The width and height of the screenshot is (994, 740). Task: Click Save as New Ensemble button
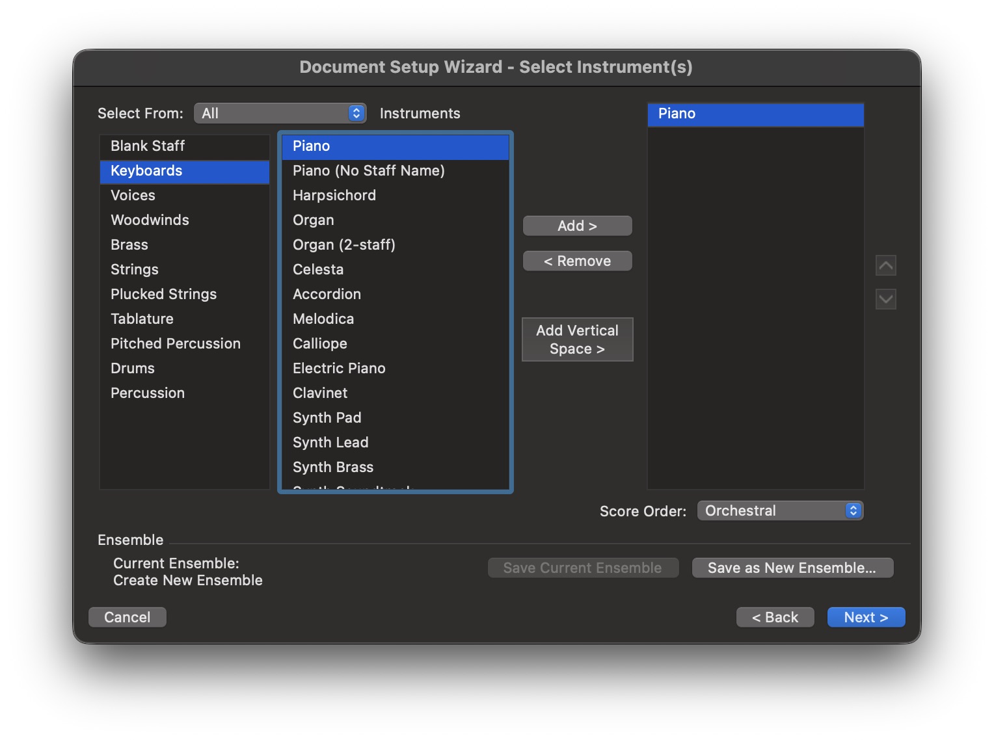[792, 568]
